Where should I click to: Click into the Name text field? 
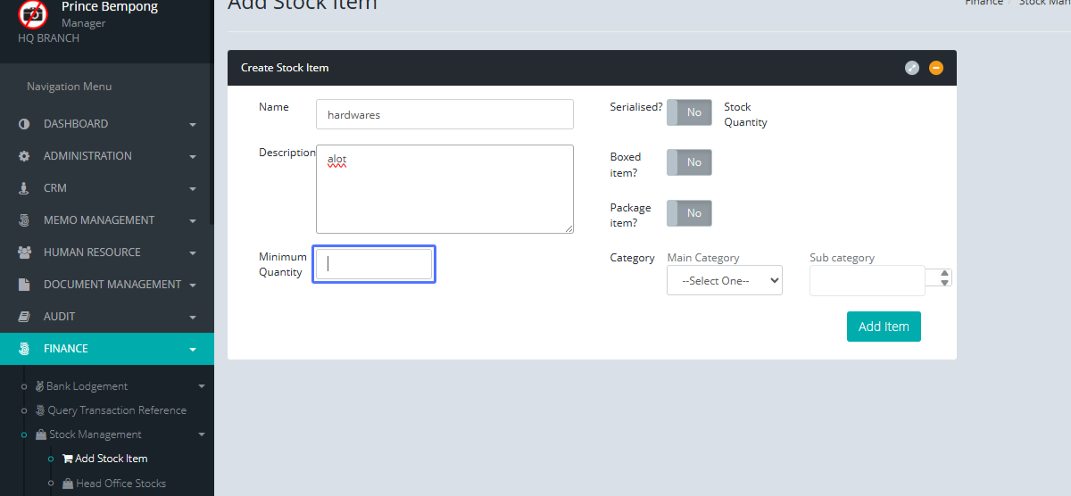coord(444,114)
